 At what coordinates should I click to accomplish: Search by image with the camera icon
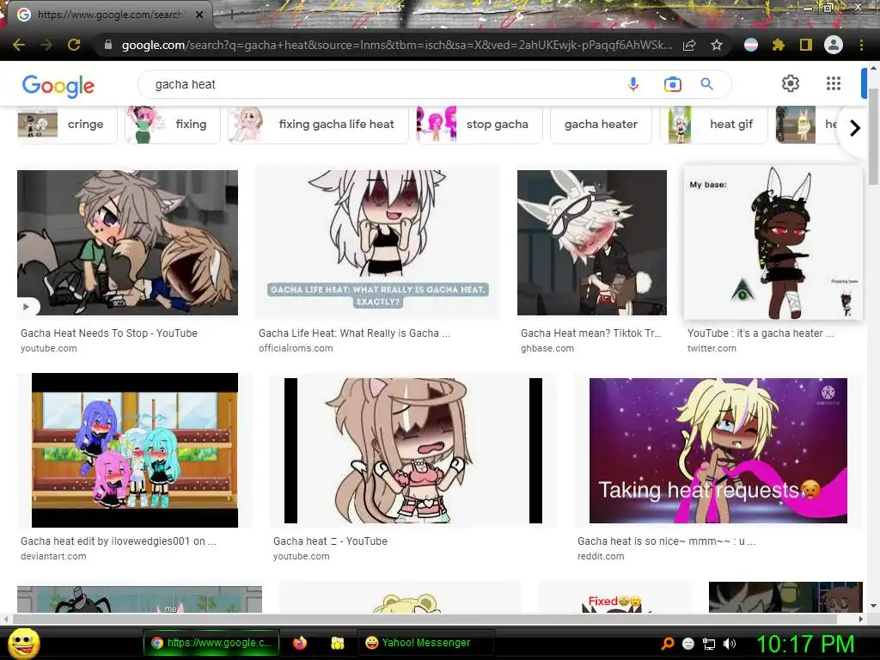point(672,84)
